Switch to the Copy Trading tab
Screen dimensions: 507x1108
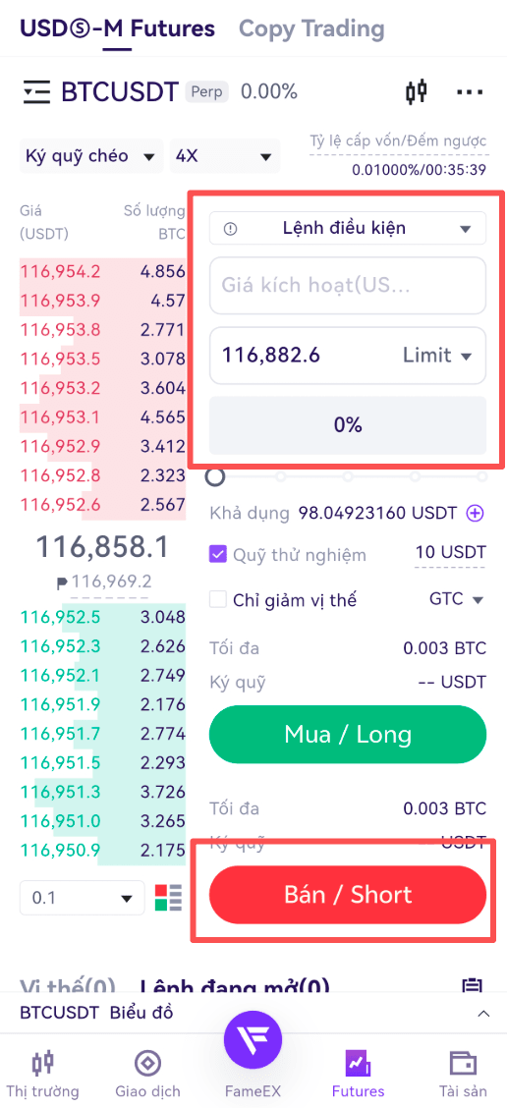pos(311,28)
